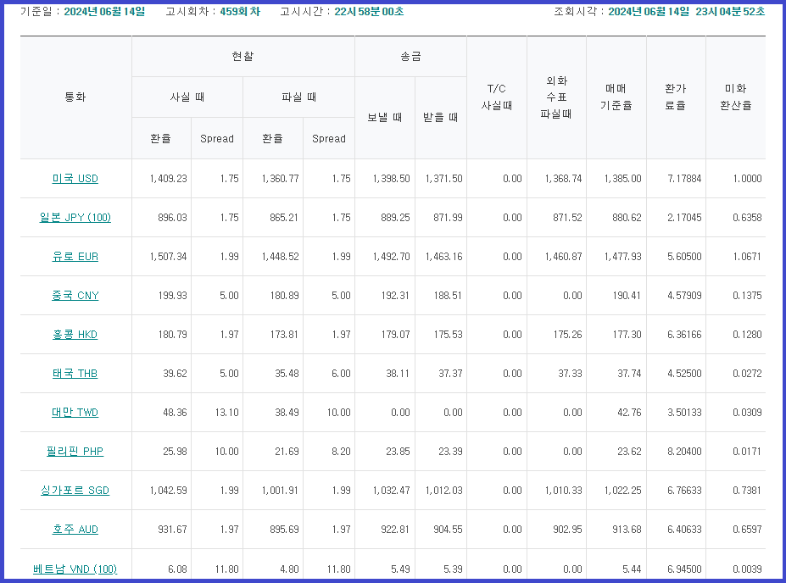Select AUD cash selling rate 895.69
786x583 pixels.
(284, 530)
